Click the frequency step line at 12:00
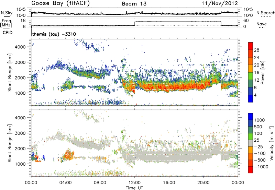The width and height of the screenshot is (275, 190). (x=135, y=23)
